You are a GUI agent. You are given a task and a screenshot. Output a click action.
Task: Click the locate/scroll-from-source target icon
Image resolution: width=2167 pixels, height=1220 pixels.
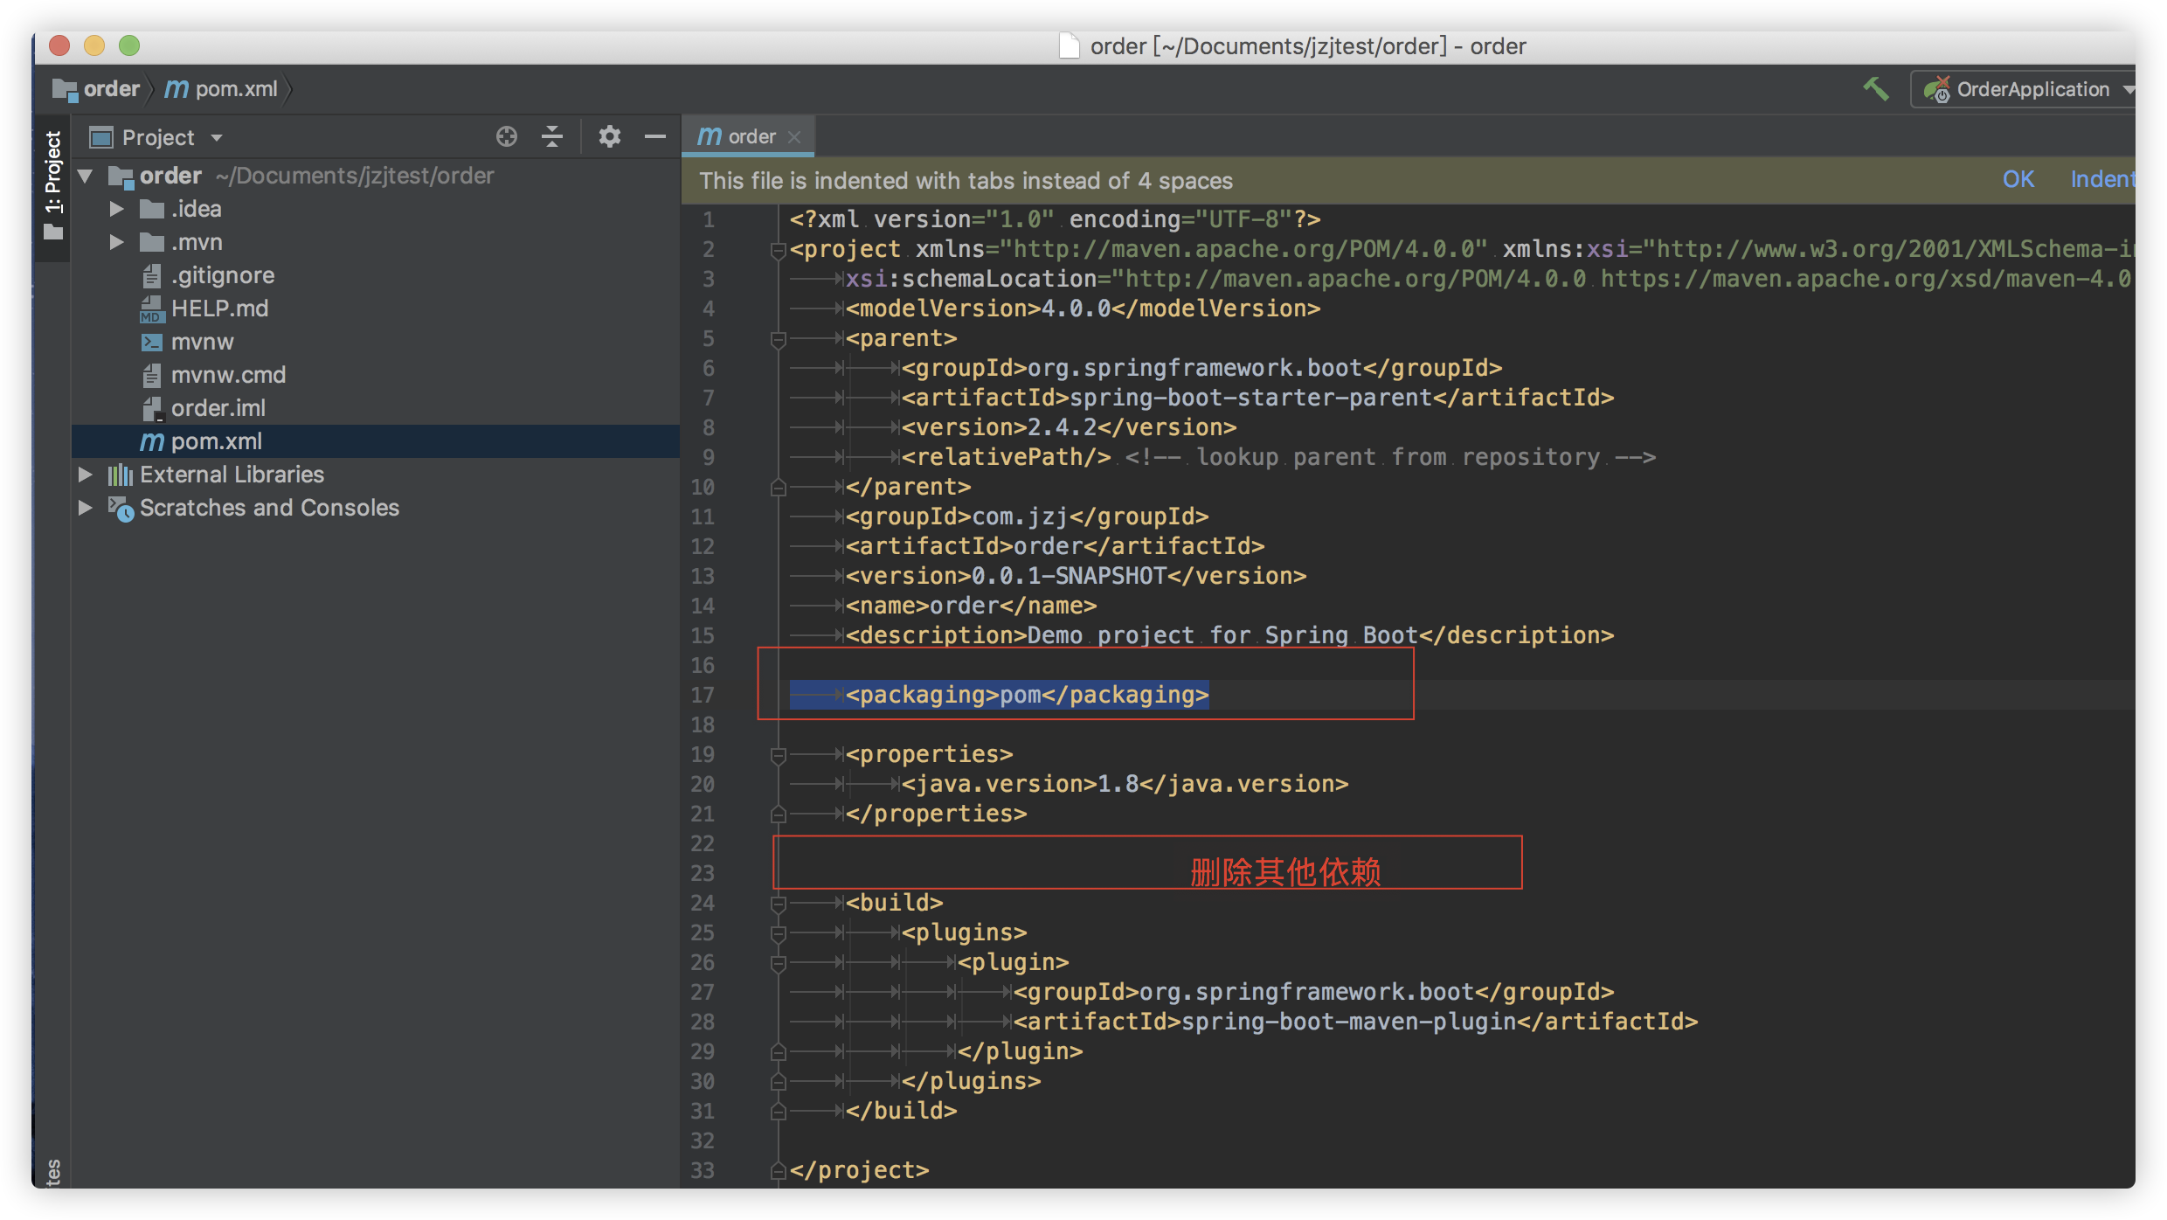506,136
